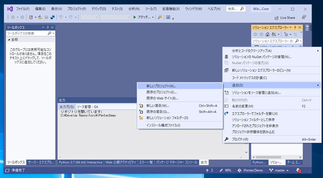Viewport: 323px width, 178px height.
Task: Choose 名前の変更(M) in context menu
Action: 272,106
